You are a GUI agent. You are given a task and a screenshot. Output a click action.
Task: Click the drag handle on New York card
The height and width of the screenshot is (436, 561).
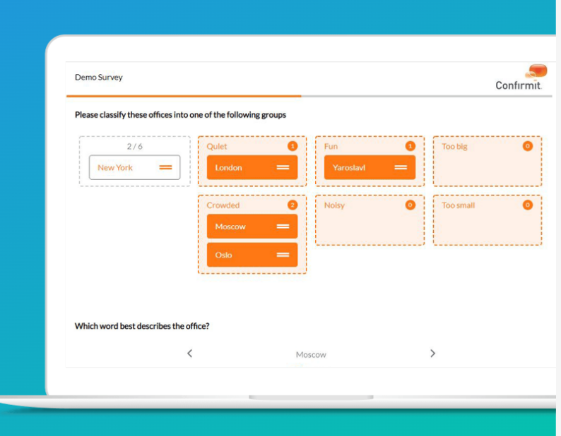pos(166,168)
